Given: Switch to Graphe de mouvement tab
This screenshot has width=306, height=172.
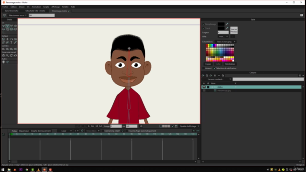Looking at the screenshot, I should [x=41, y=131].
